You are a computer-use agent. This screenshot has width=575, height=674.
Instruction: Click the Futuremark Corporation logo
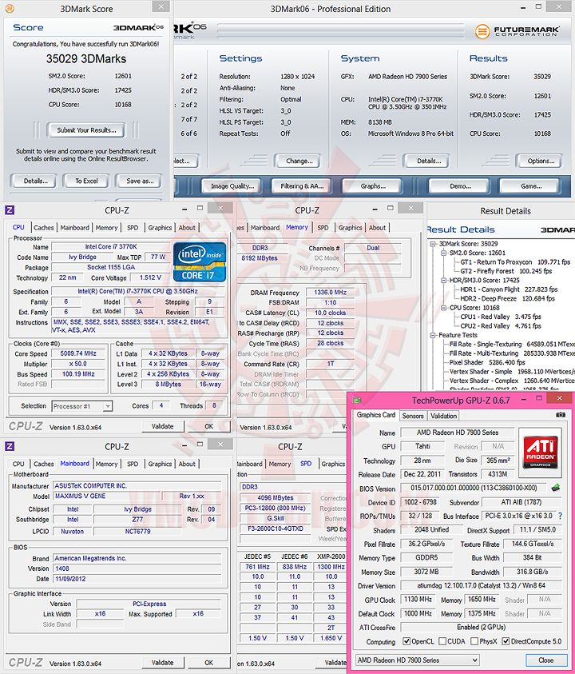tap(517, 31)
